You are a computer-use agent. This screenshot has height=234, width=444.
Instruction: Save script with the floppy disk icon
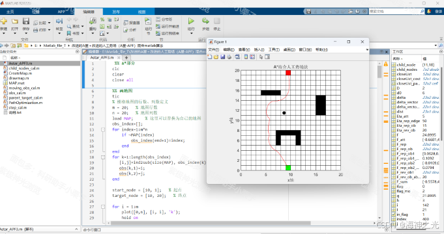tap(26, 21)
